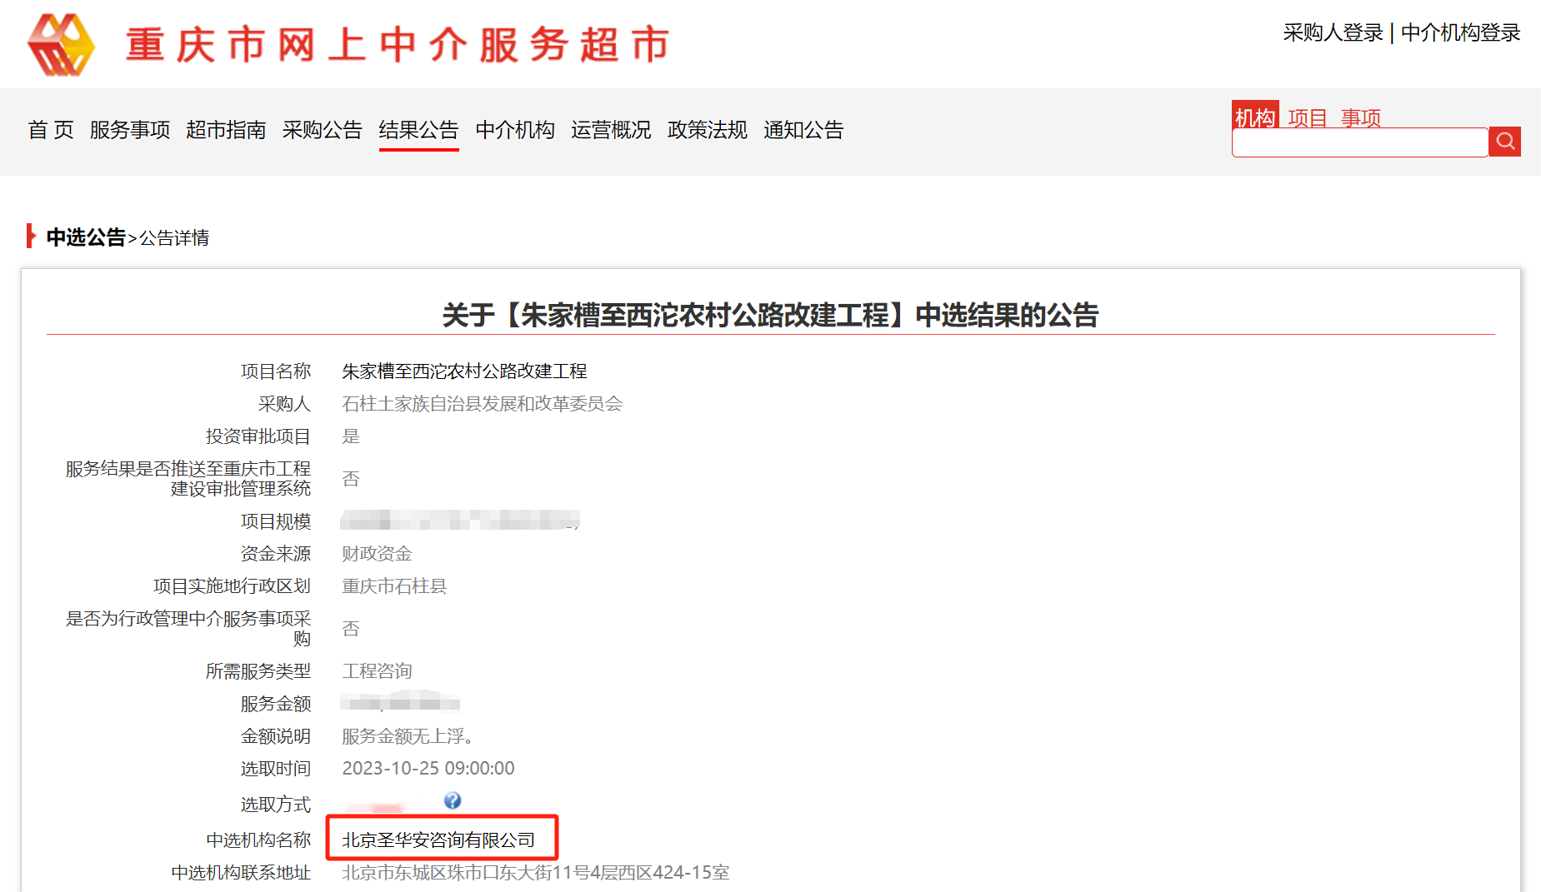Switch search scope to 事项 tab
Screen dimensions: 1541x892
tap(1361, 117)
